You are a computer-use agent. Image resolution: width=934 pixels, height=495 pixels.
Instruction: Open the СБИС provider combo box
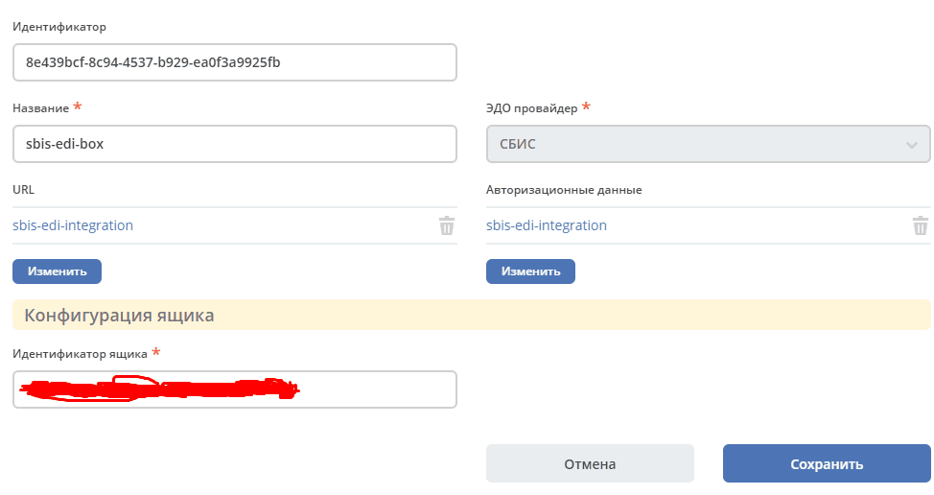point(709,144)
